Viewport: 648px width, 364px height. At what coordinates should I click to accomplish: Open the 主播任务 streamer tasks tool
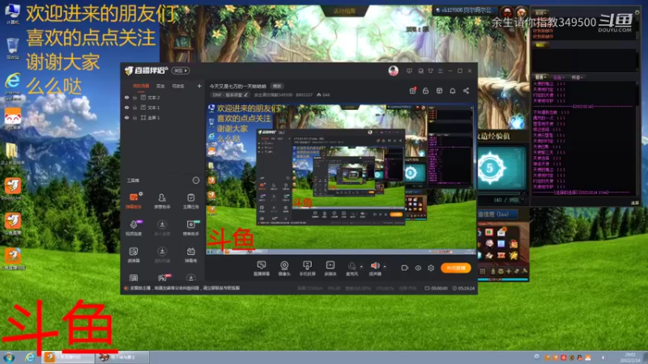tap(190, 201)
